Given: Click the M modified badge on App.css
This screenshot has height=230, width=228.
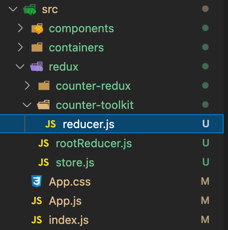Looking at the screenshot, I should coord(205,181).
